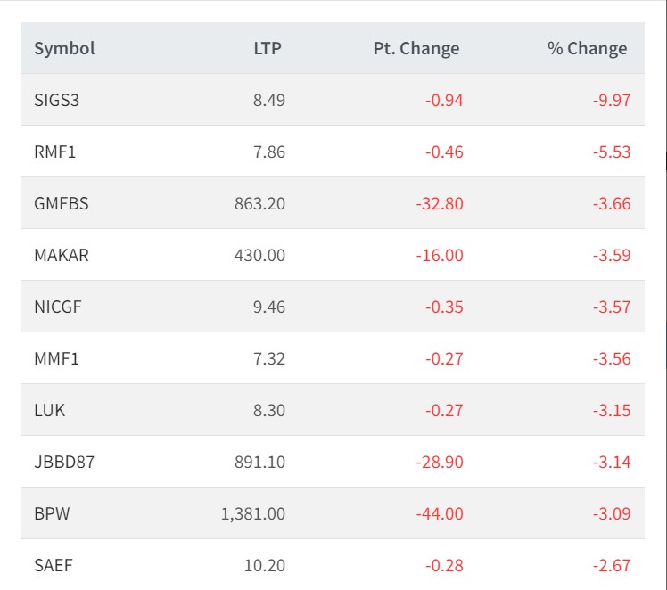Open the RMF1 symbol entry
Image resolution: width=667 pixels, height=590 pixels.
pos(55,152)
